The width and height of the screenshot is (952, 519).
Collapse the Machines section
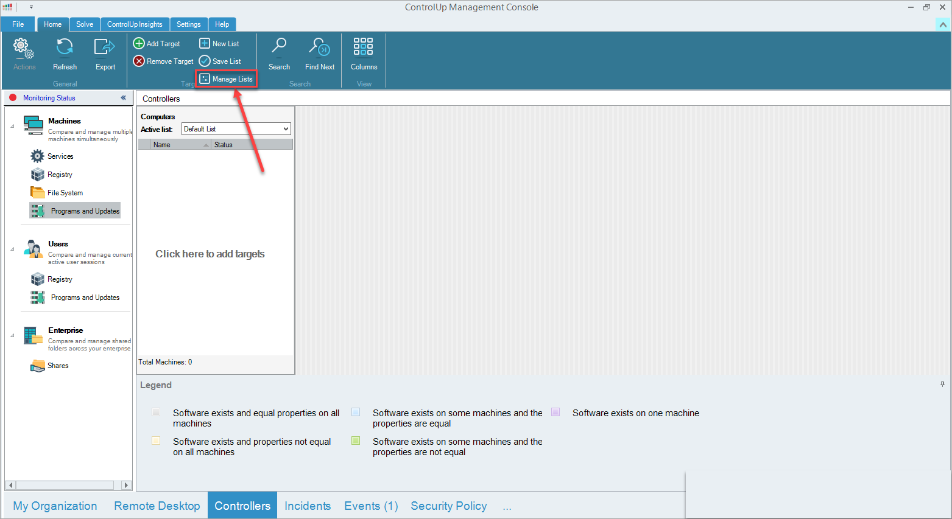tap(12, 127)
